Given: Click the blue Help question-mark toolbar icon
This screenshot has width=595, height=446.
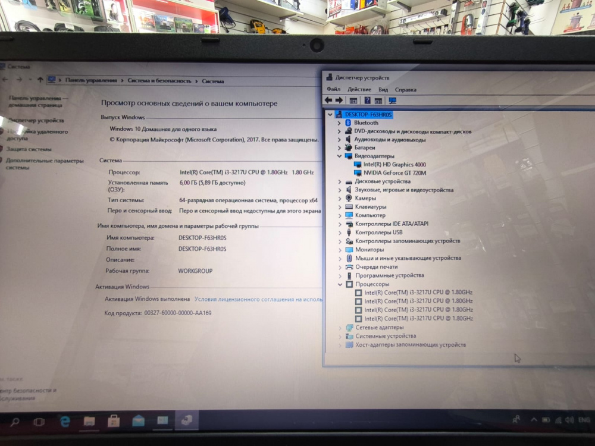Looking at the screenshot, I should (367, 100).
